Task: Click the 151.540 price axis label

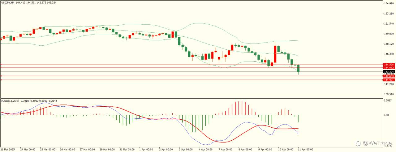Action: click(x=389, y=24)
